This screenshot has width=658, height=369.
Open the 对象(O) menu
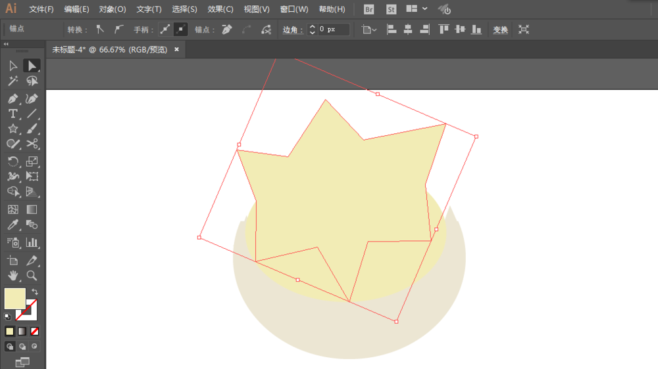point(113,9)
